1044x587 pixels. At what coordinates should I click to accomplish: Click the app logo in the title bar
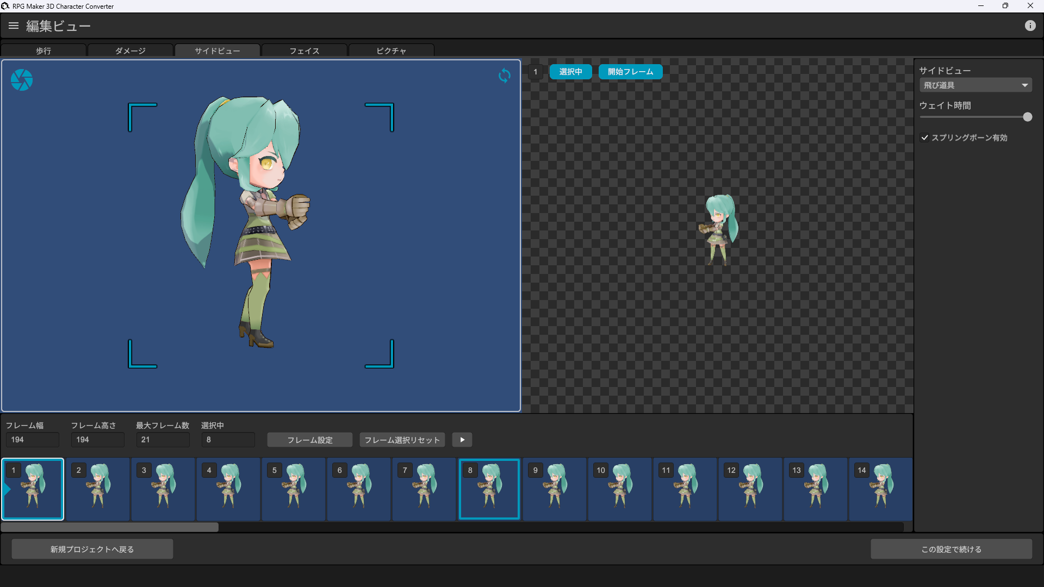coord(5,6)
